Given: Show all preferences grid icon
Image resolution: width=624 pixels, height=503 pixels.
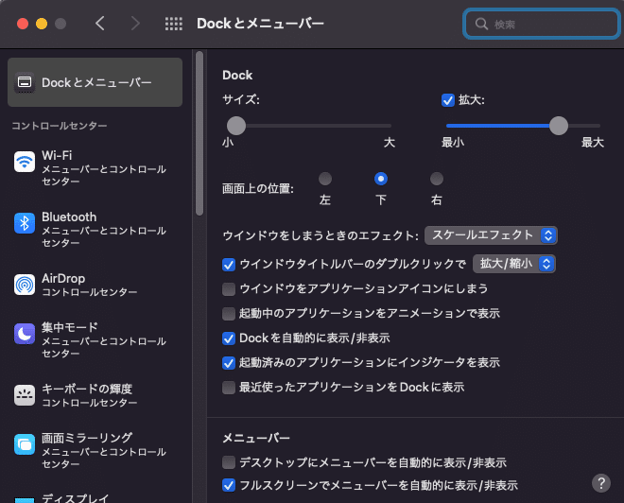Looking at the screenshot, I should tap(174, 24).
